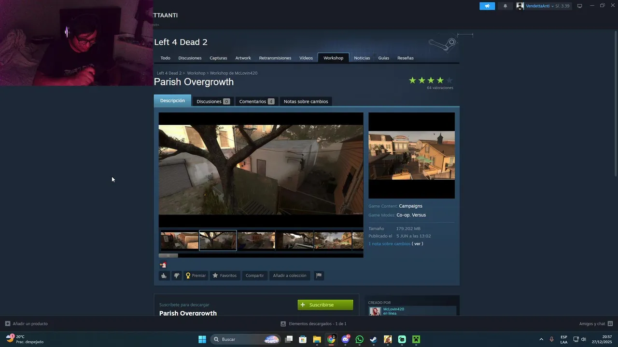Open Amigos y chat
Image resolution: width=618 pixels, height=347 pixels.
click(x=596, y=324)
